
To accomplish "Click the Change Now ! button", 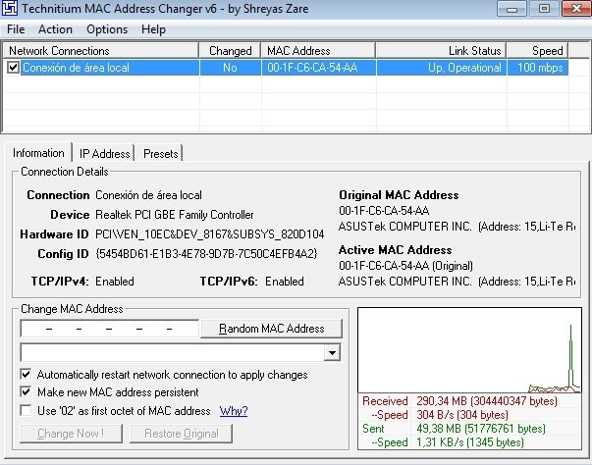I will (x=71, y=434).
